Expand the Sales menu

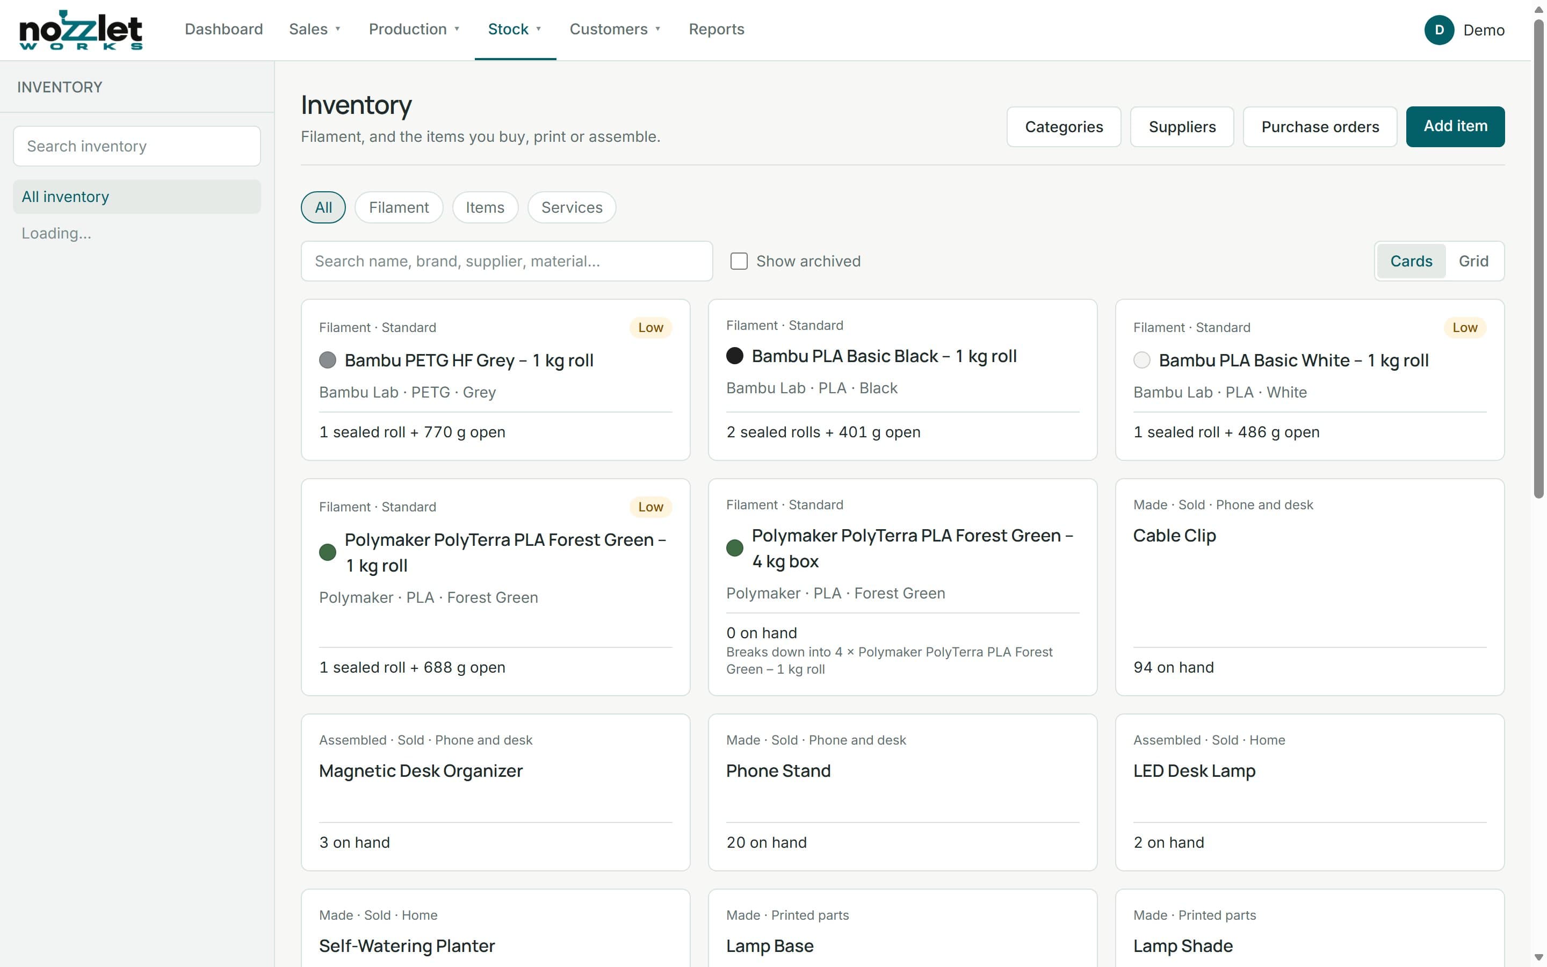(x=315, y=30)
